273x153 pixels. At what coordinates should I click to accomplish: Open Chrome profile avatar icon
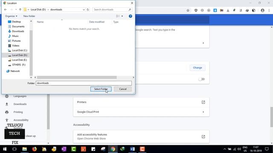click(x=263, y=10)
